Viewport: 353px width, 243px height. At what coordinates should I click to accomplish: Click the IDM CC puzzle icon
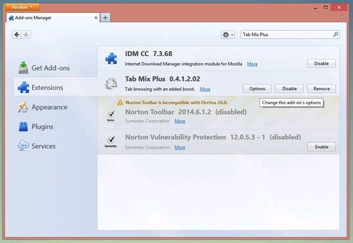point(111,58)
